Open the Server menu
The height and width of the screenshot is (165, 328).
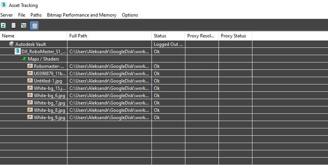tap(7, 15)
